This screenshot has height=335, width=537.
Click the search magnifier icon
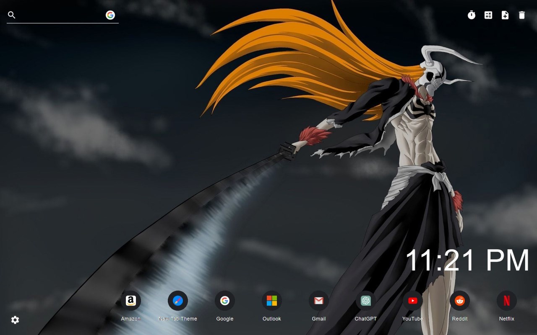click(x=11, y=15)
